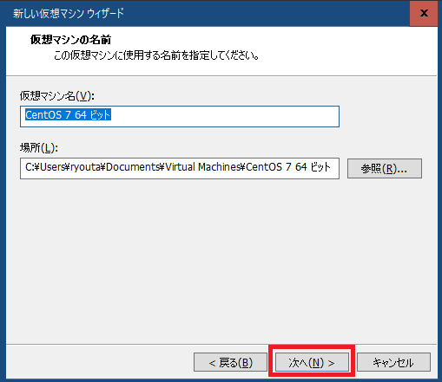
Task: Cancel the wizard with キャンセル
Action: (393, 362)
